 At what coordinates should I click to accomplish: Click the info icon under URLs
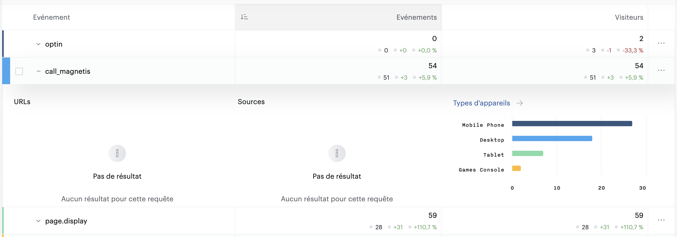click(117, 153)
